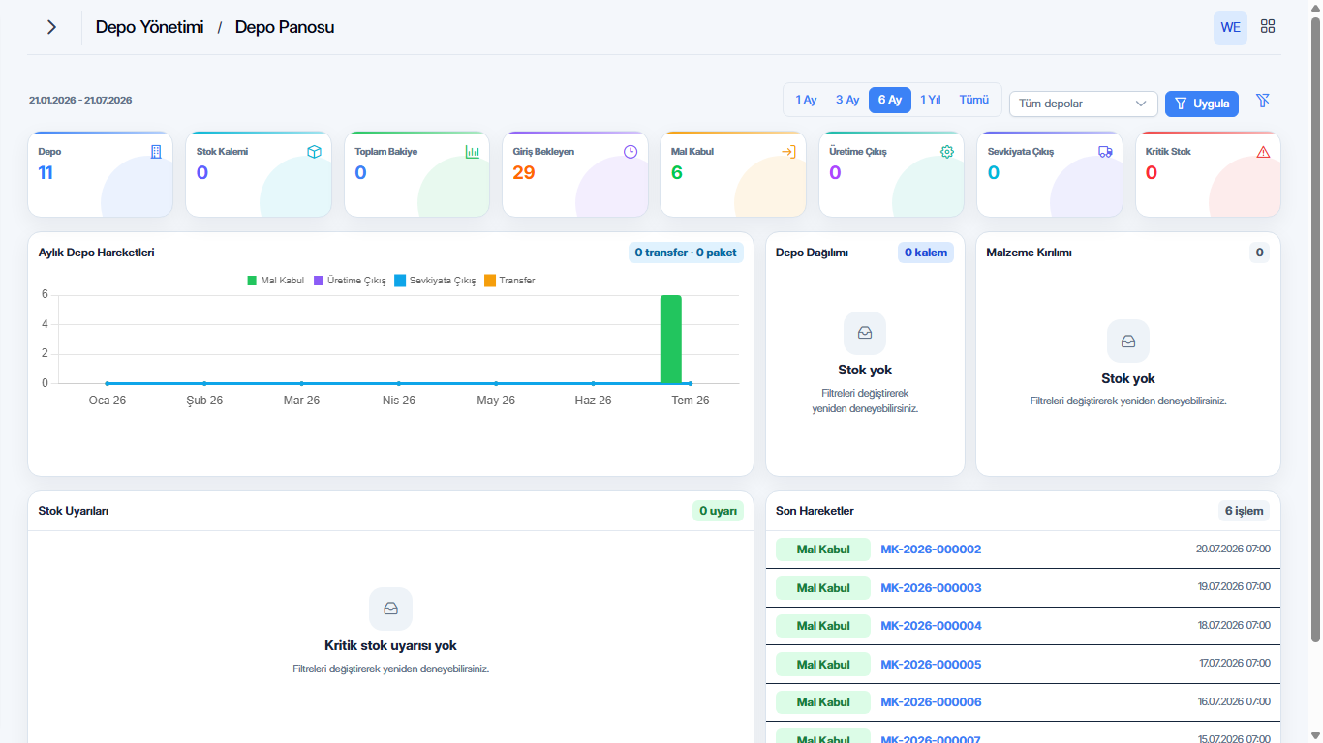Open the WE user avatar menu
1323x743 pixels.
pyautogui.click(x=1230, y=27)
